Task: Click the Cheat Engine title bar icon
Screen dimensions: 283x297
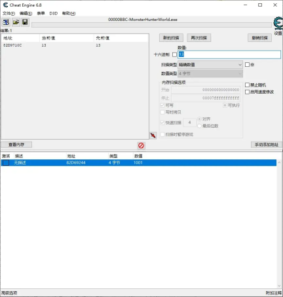Action: coord(5,5)
